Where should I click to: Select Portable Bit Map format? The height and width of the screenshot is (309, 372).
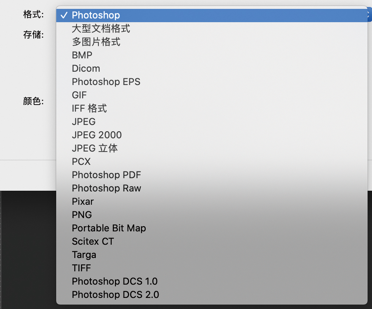tap(212, 228)
